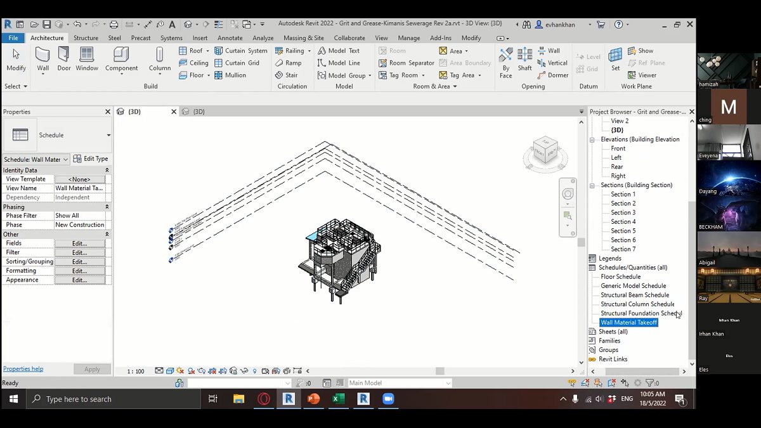Click the ViewCube in the 3D view
The width and height of the screenshot is (761, 428).
(545, 152)
